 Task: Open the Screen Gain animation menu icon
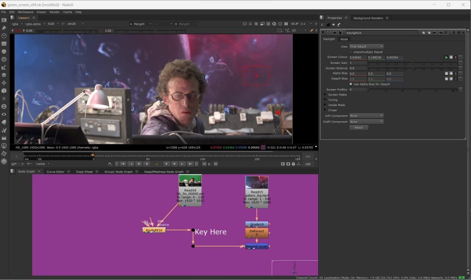pos(460,63)
